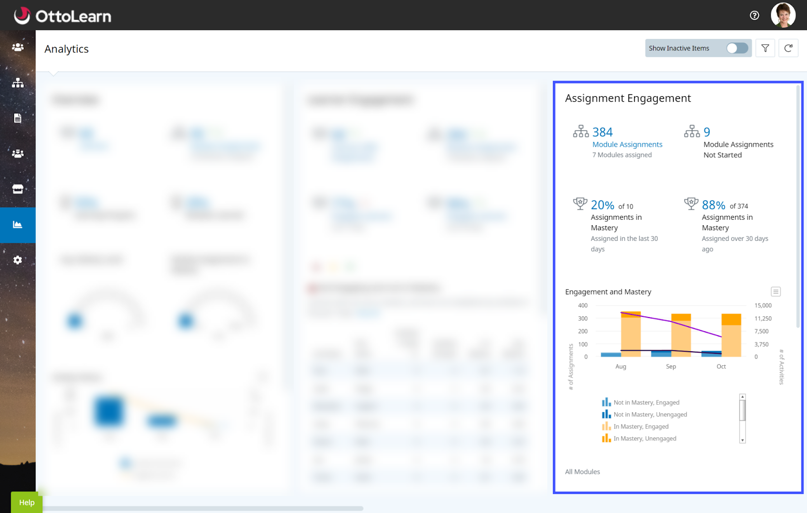The width and height of the screenshot is (807, 513).
Task: Click the "Engagement and Mastery" chart title
Action: click(x=608, y=292)
